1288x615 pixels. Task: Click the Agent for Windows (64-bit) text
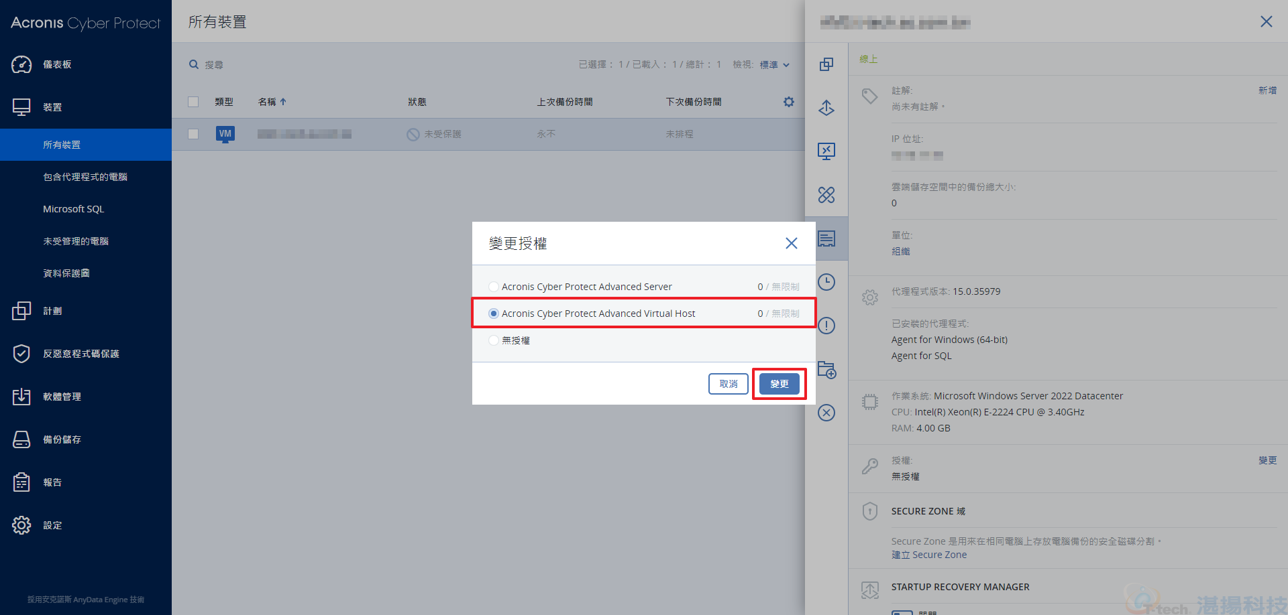coord(949,340)
